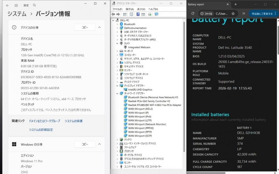
Task: Select the モニター category in Device Manager
Action: point(128,163)
